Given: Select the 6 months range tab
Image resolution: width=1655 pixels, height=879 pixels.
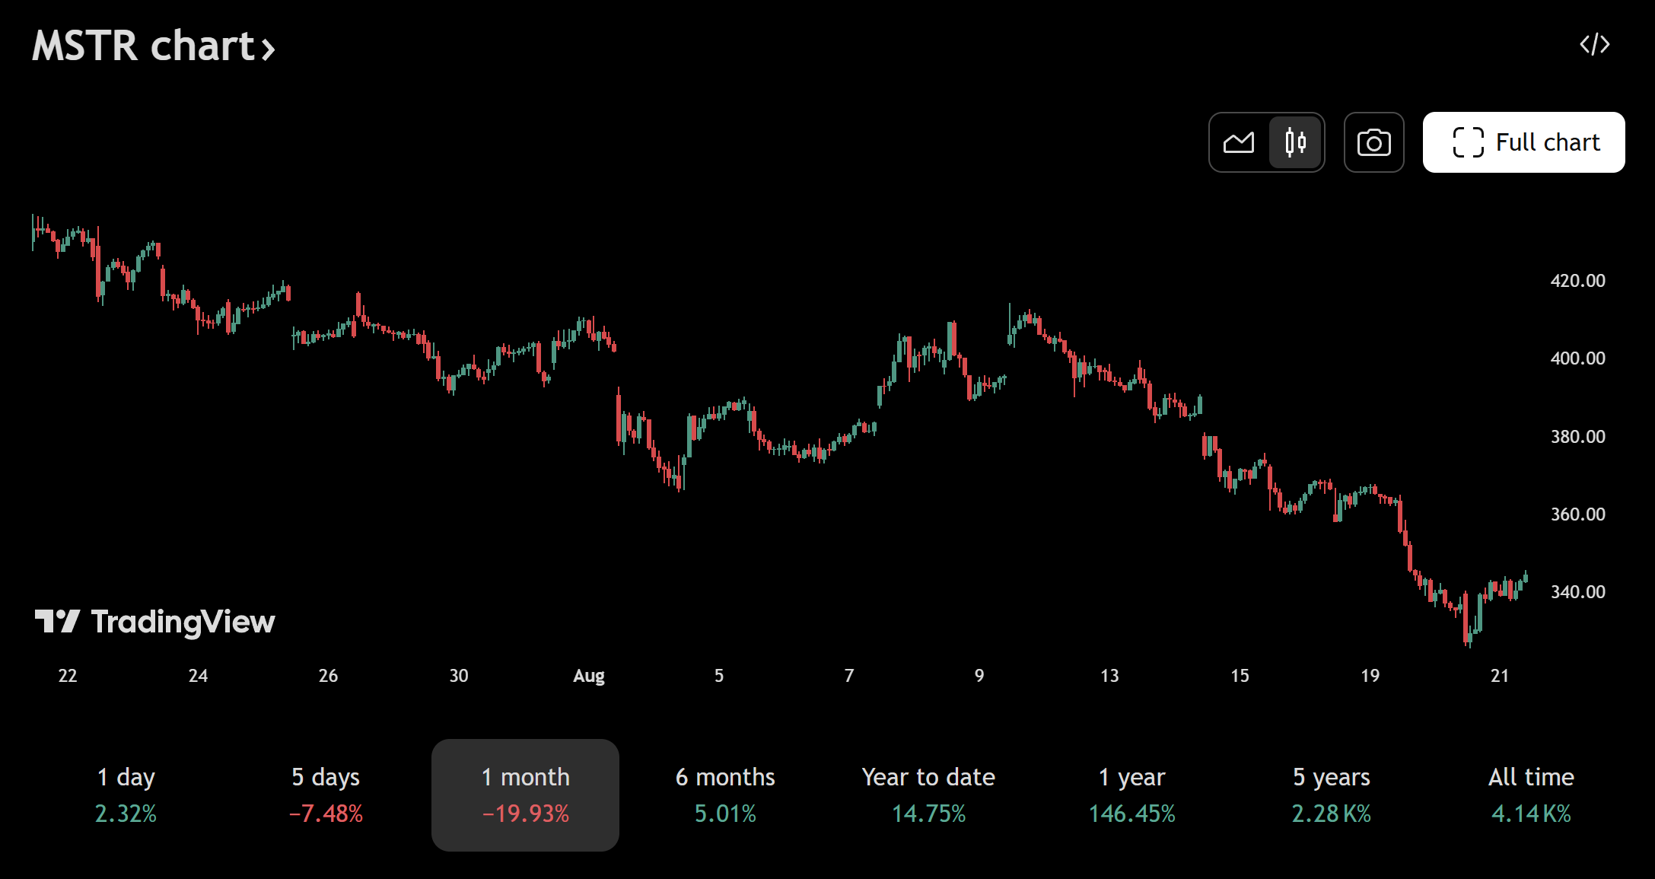Looking at the screenshot, I should coord(725,794).
